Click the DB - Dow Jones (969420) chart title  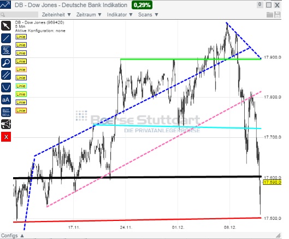point(40,22)
